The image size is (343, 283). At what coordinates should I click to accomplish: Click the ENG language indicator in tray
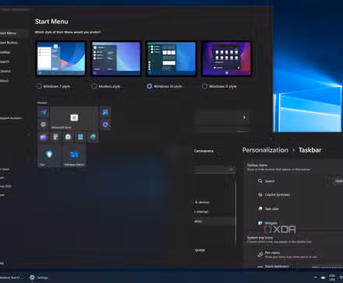(x=332, y=278)
